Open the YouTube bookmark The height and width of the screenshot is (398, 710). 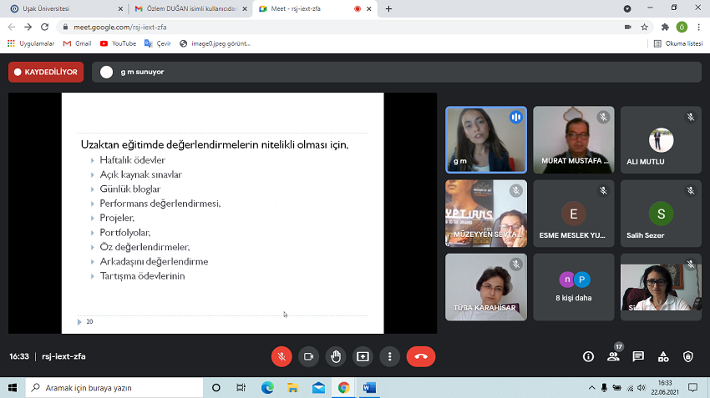pos(118,43)
